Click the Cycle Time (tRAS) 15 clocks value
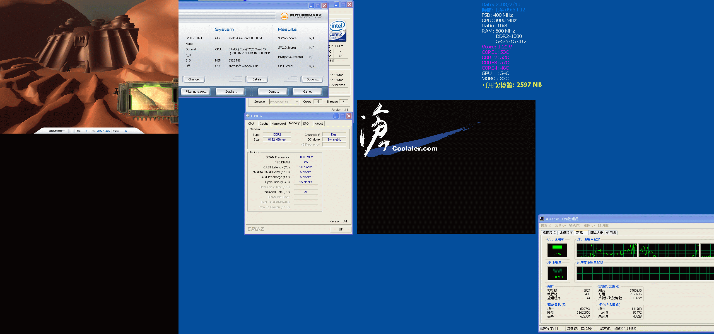The image size is (714, 334). click(x=306, y=182)
